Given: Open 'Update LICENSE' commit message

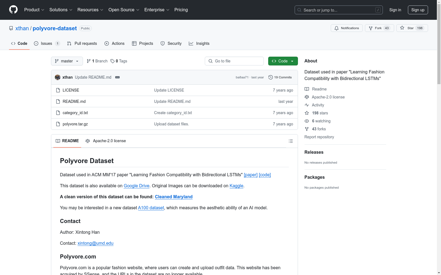Looking at the screenshot, I should [x=169, y=90].
